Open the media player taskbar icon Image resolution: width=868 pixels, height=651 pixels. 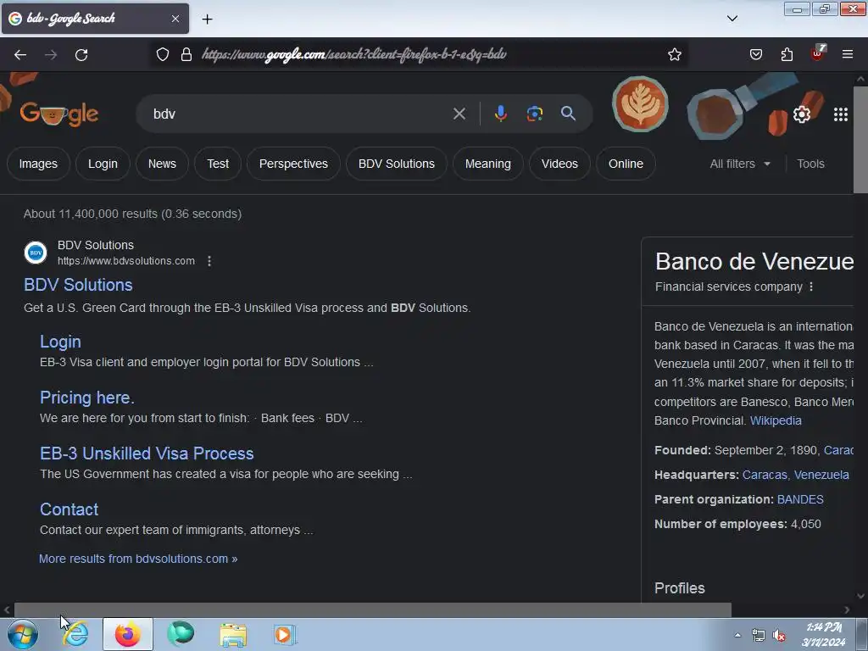(285, 634)
